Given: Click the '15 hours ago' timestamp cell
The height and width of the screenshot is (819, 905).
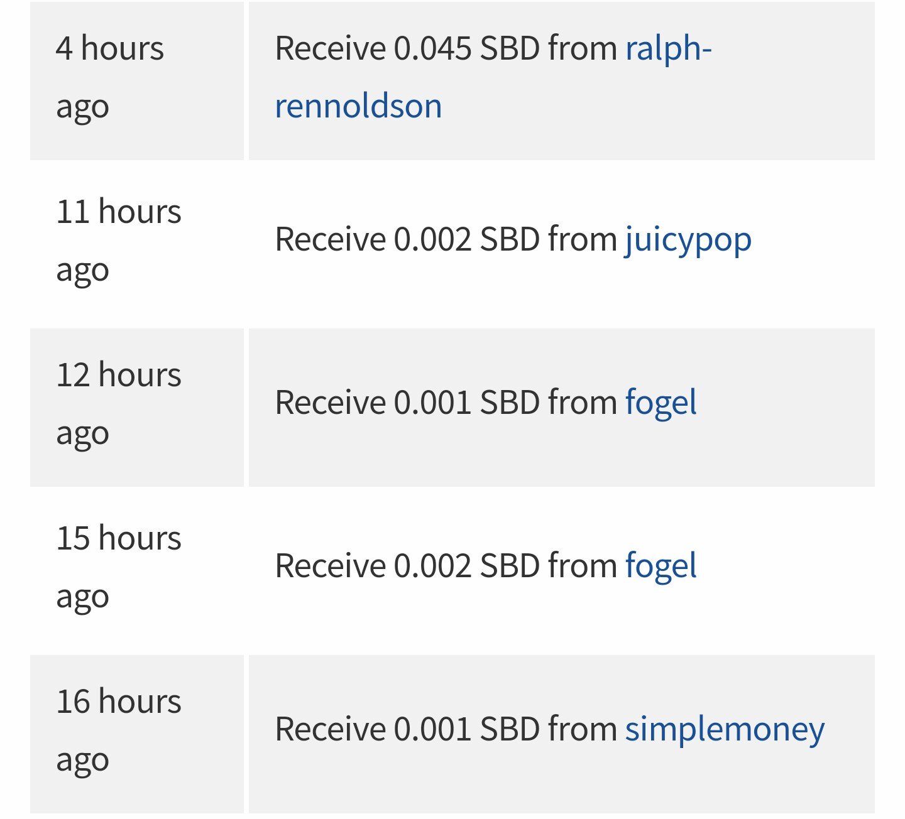Looking at the screenshot, I should click(x=137, y=571).
